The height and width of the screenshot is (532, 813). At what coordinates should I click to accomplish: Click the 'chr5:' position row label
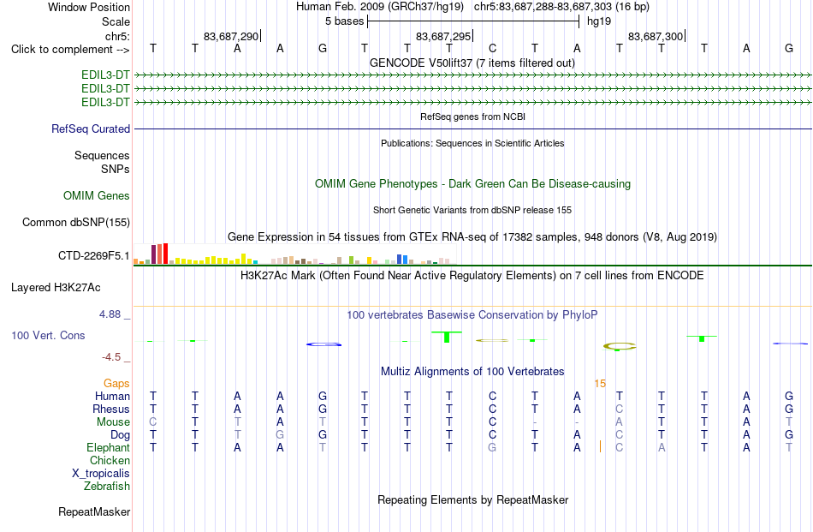[117, 36]
